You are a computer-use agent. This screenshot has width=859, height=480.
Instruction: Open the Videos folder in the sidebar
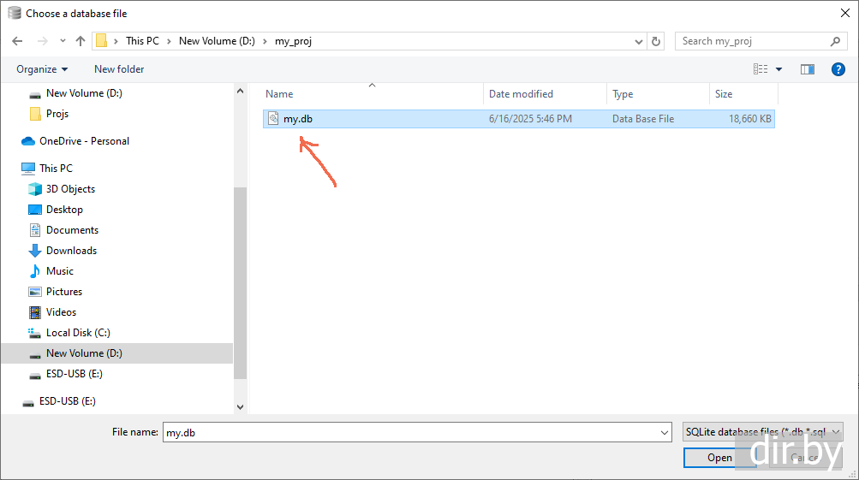point(61,312)
